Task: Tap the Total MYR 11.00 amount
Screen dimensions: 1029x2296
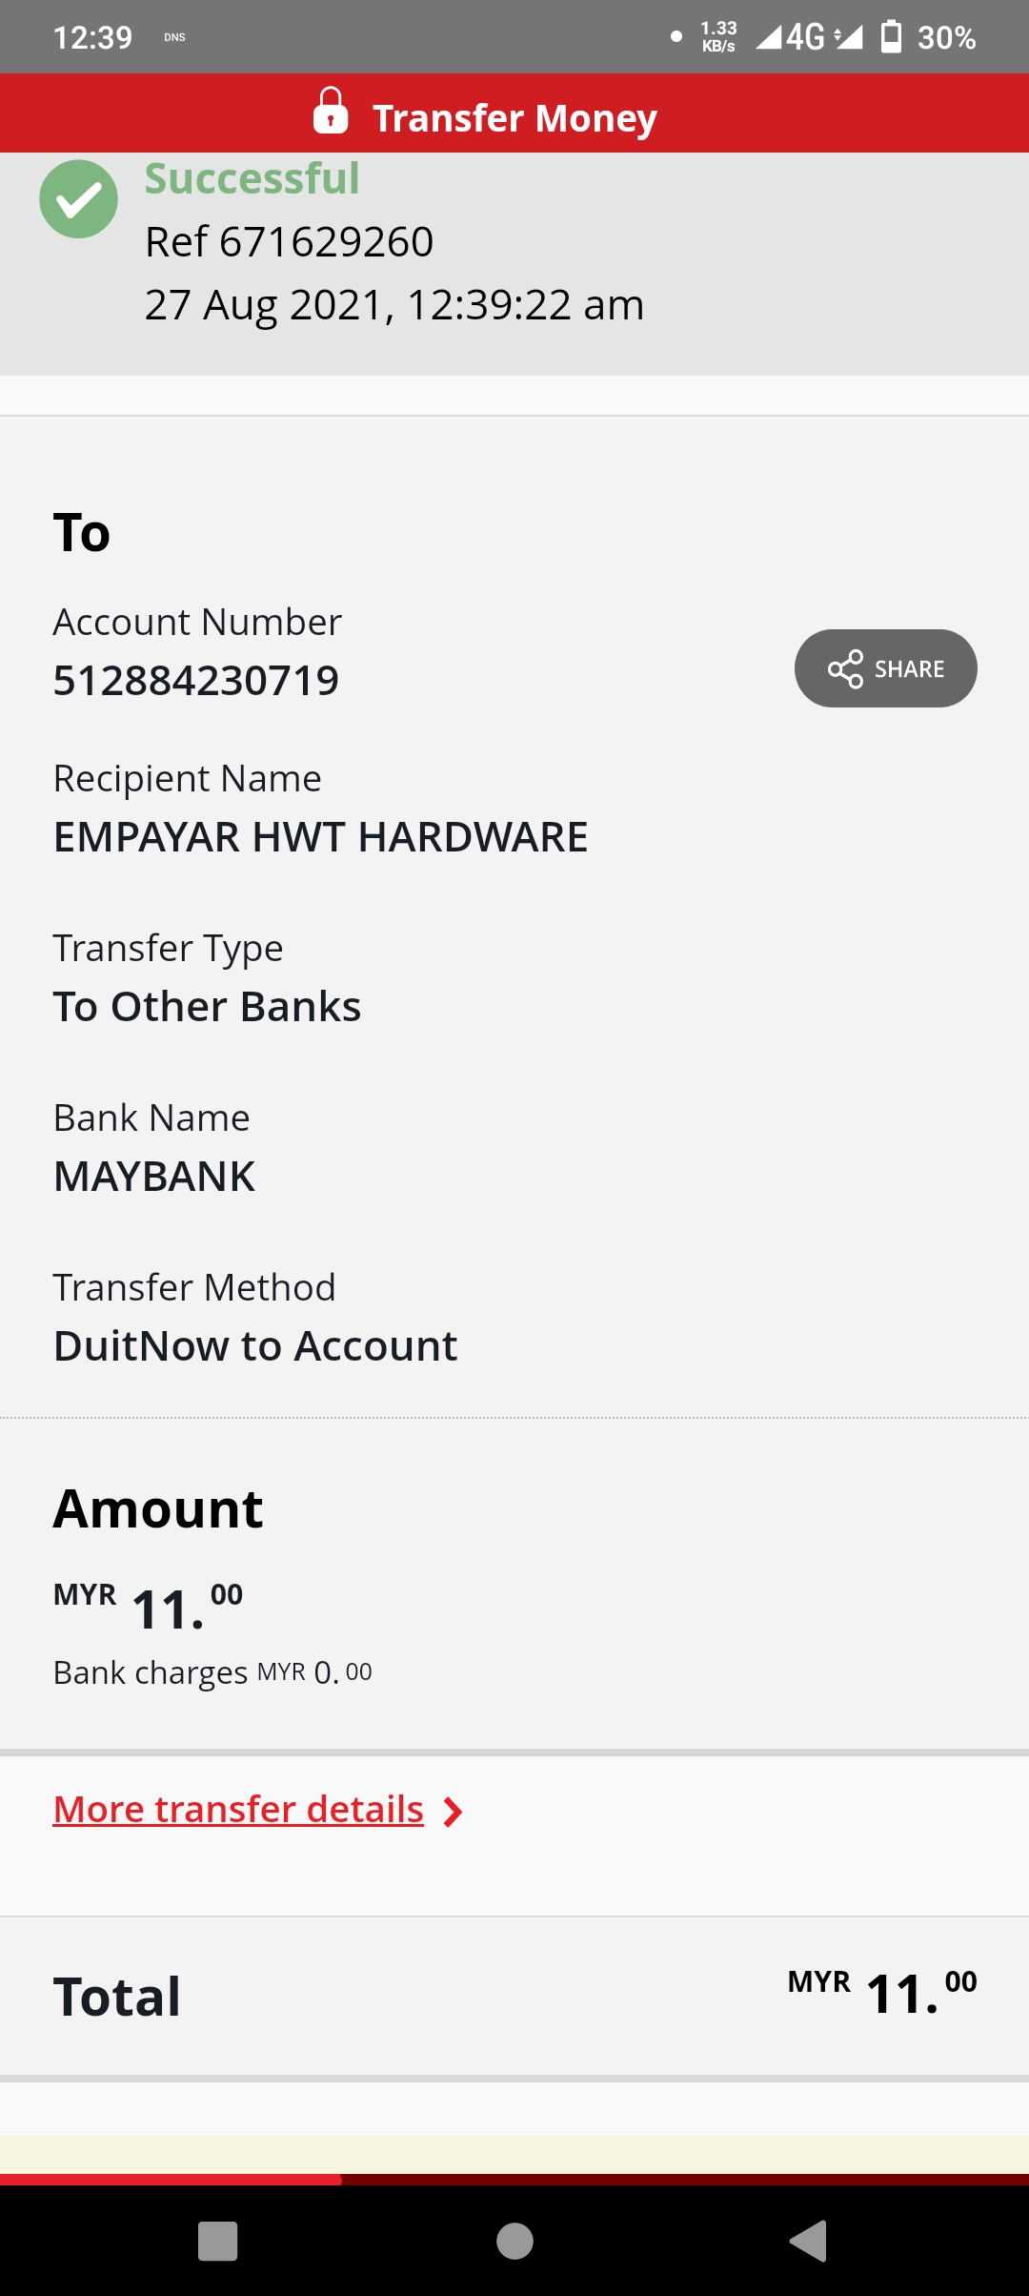Action: point(882,1993)
